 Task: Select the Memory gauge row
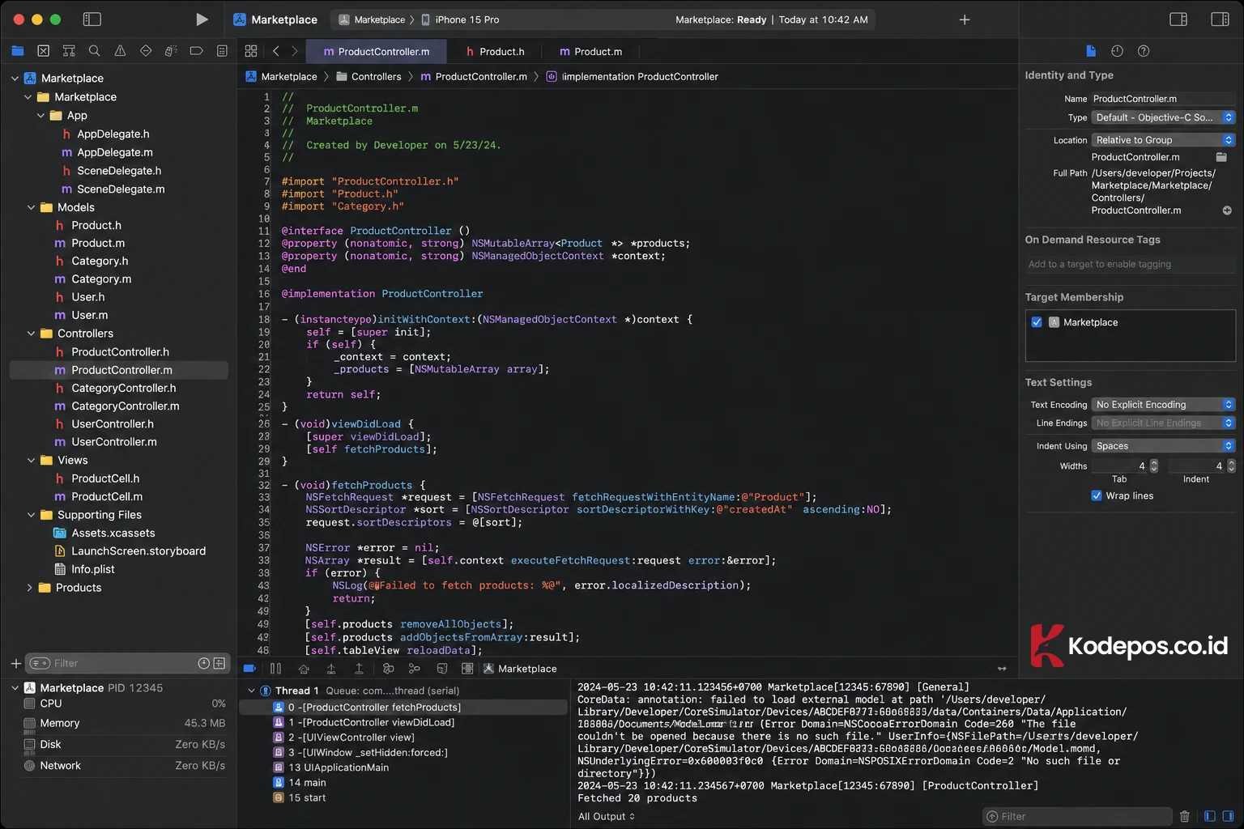[125, 723]
